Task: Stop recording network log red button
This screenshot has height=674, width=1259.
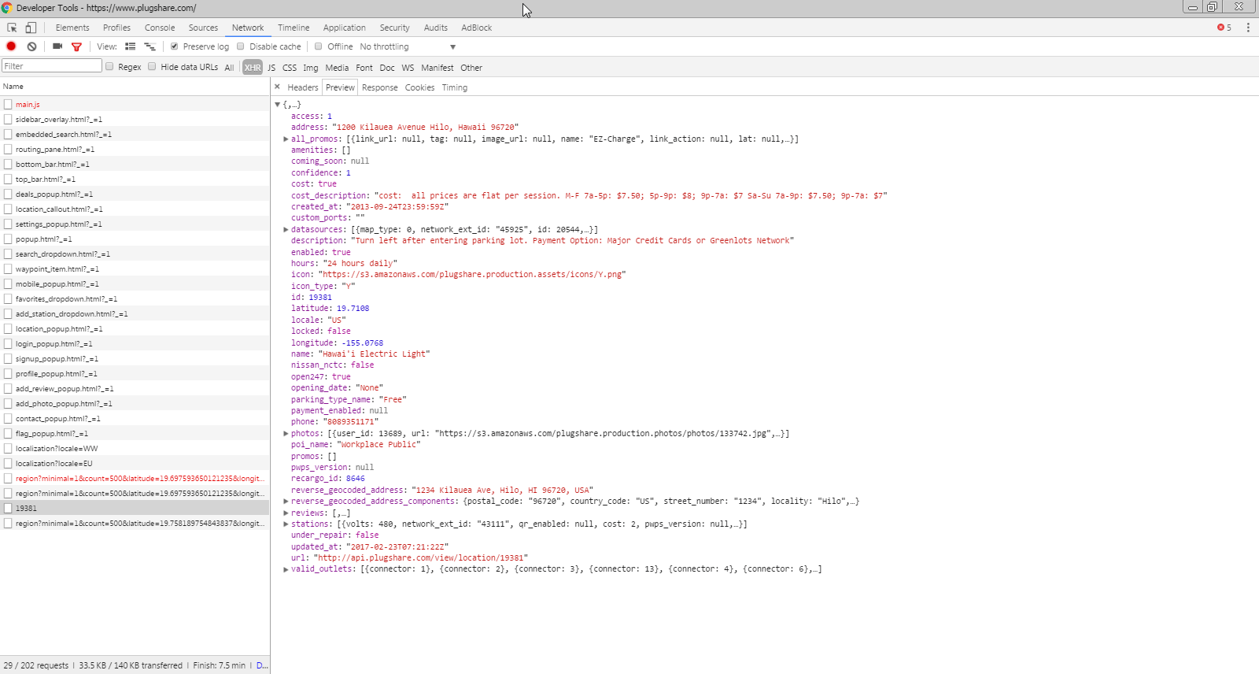Action: pyautogui.click(x=11, y=46)
